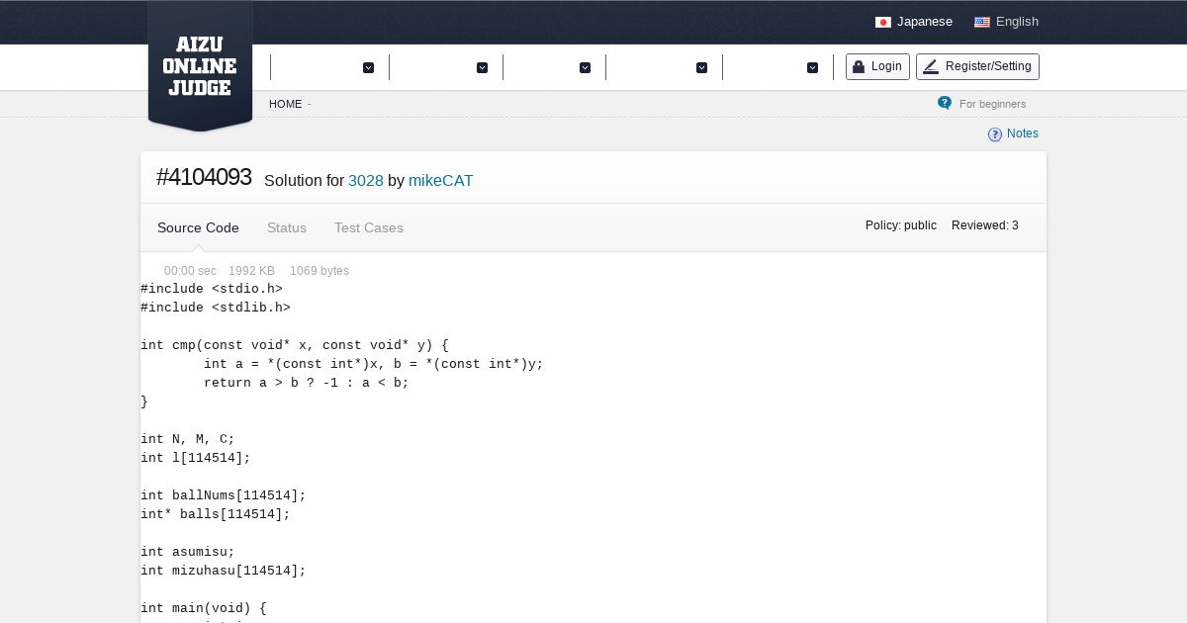Go to HOME in the breadcrumb
The image size is (1187, 623).
click(285, 104)
